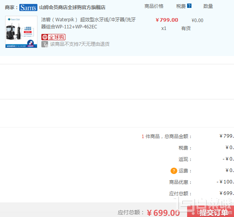Open 山姆会员商店全球购官方旗舰店 store link
234x217 pixels.
pyautogui.click(x=72, y=7)
